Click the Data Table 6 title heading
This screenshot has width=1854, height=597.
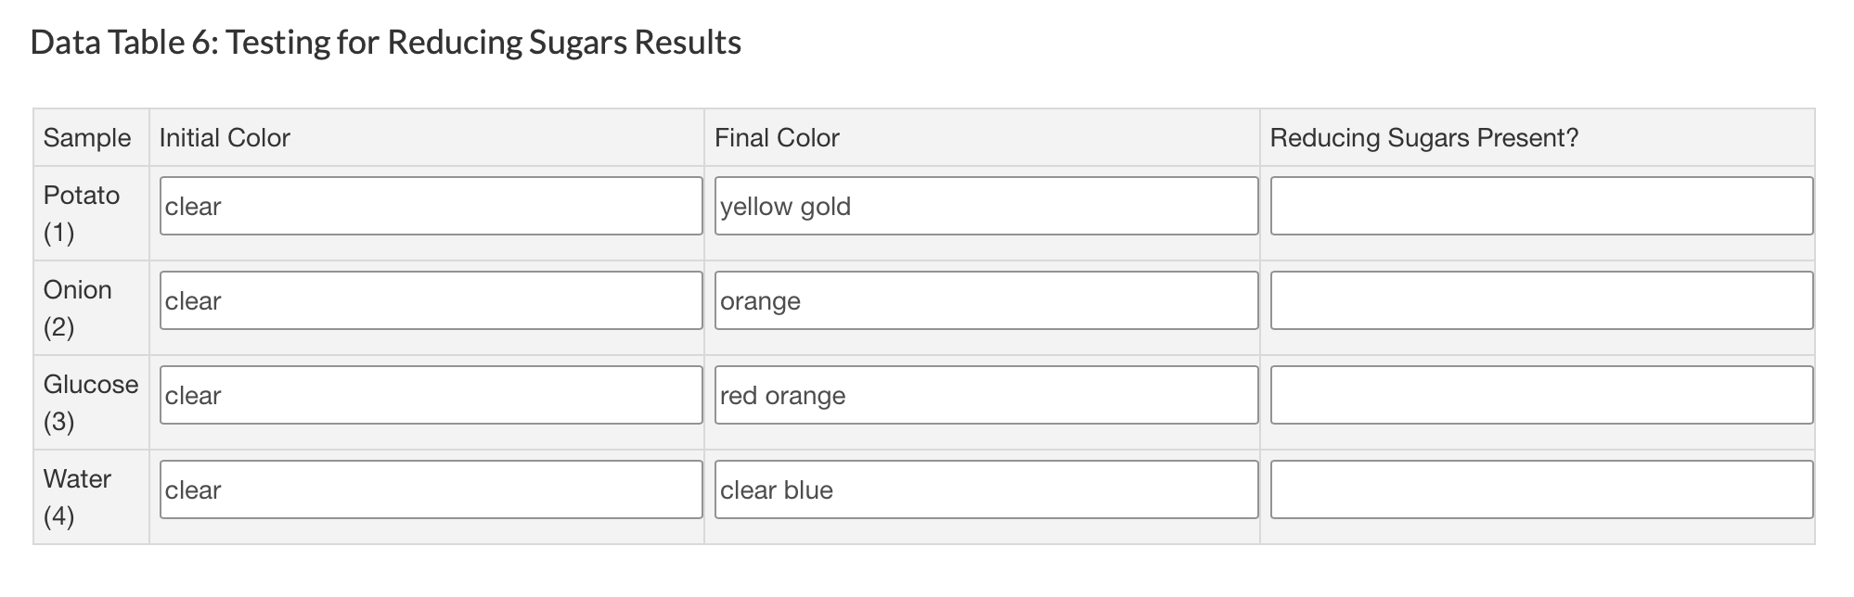coord(385,43)
